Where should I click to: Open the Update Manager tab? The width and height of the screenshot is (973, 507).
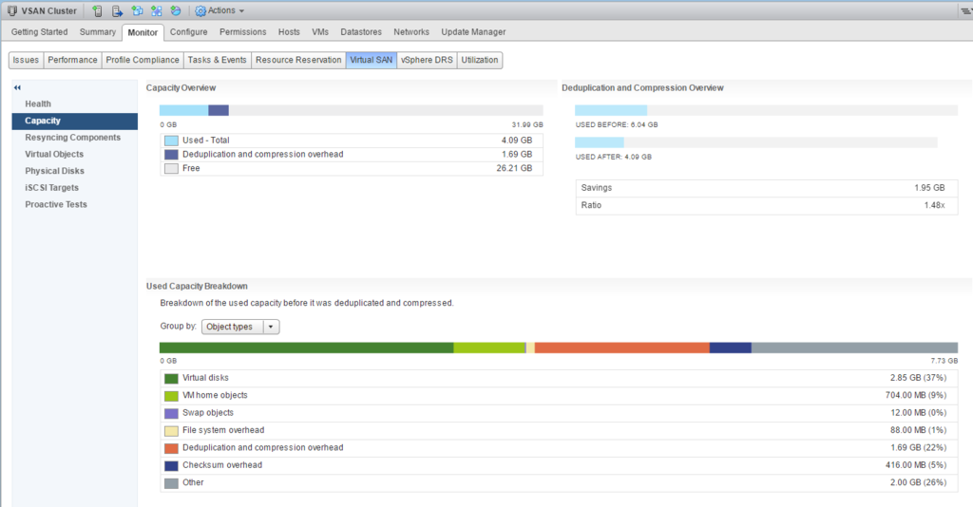(x=473, y=32)
